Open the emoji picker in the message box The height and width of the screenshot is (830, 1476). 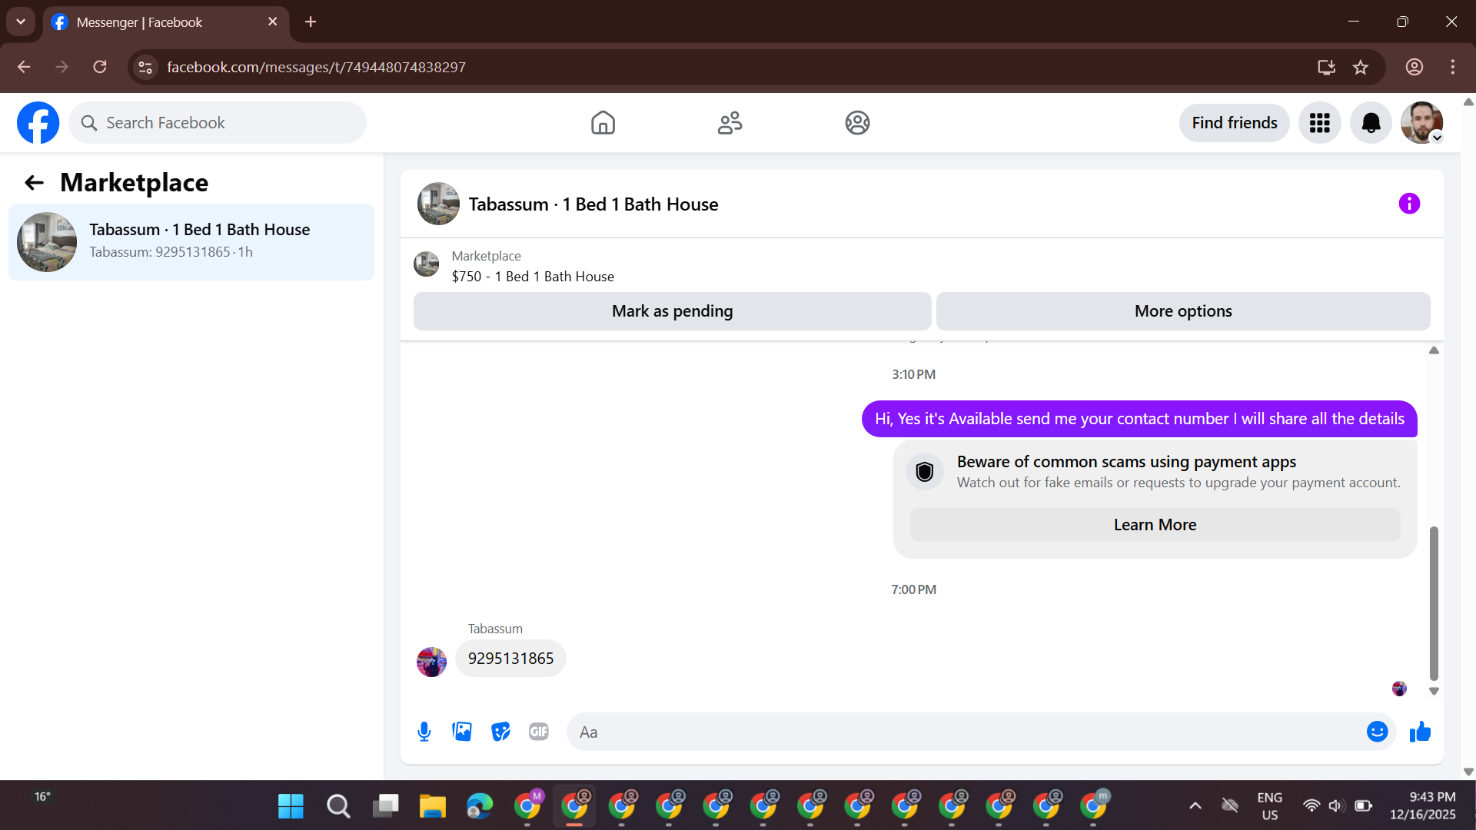(x=1377, y=732)
